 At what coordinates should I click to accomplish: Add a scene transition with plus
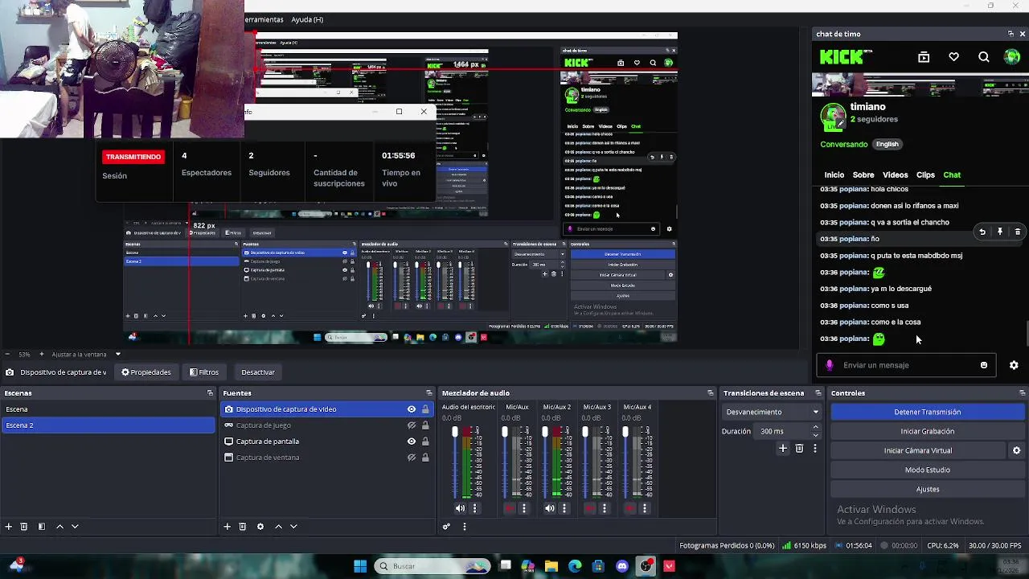pyautogui.click(x=783, y=449)
